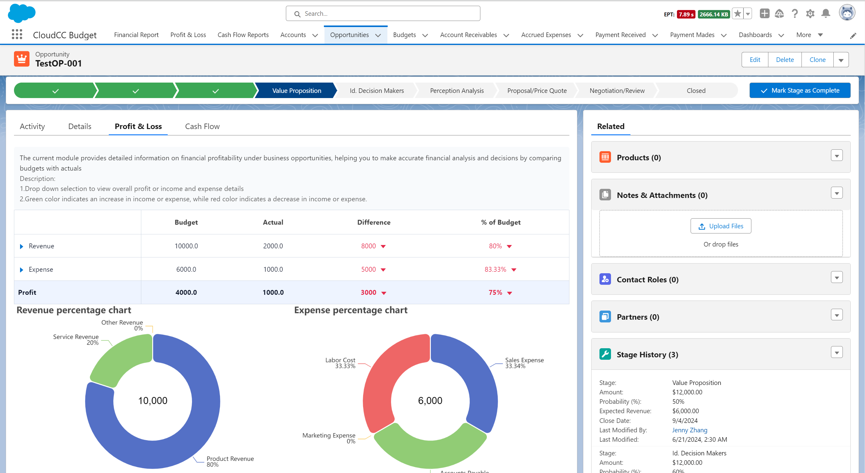
Task: Open the Jenny Zhang user link
Action: pos(689,430)
